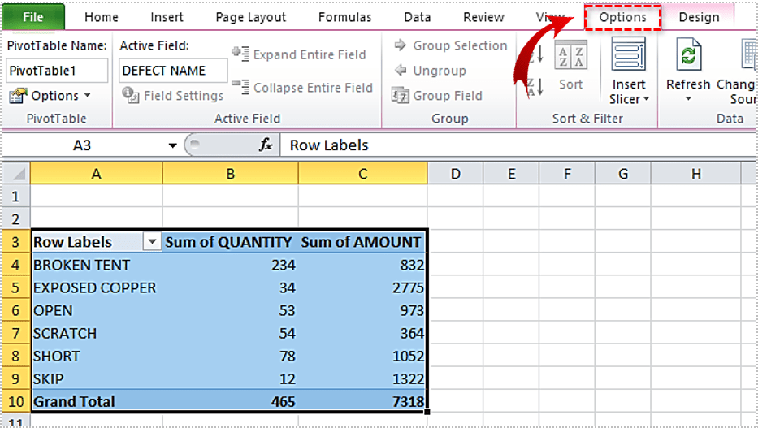Click the Group Selection arrow icon
758x428 pixels.
pyautogui.click(x=400, y=46)
